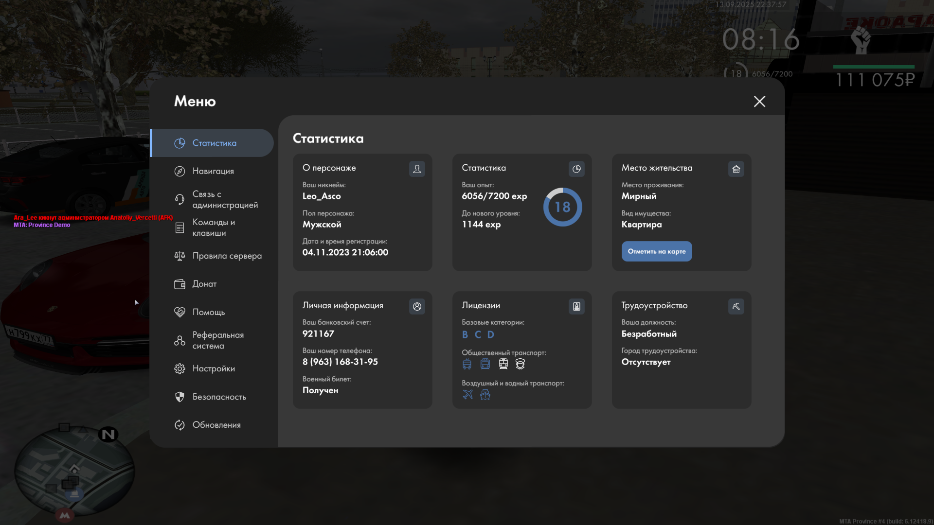Click the profile icon in Личная информация card
The width and height of the screenshot is (934, 525).
[x=417, y=306]
